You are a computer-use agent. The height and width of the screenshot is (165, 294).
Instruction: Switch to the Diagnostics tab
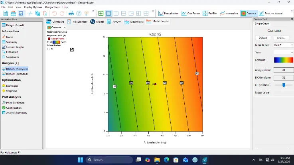134,22
